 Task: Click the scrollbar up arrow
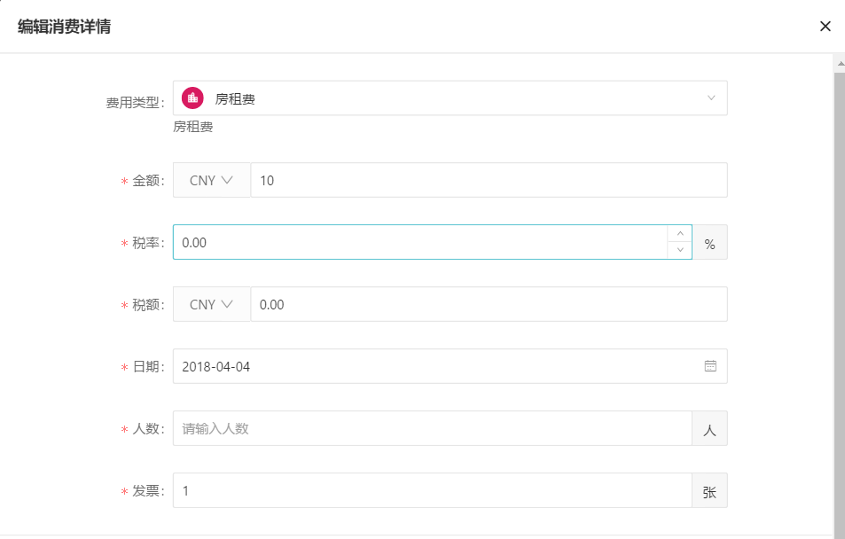(840, 63)
